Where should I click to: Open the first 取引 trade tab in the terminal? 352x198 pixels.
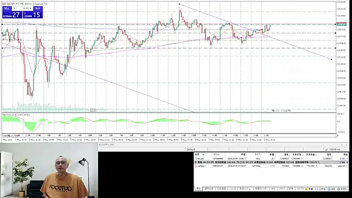[199, 189]
